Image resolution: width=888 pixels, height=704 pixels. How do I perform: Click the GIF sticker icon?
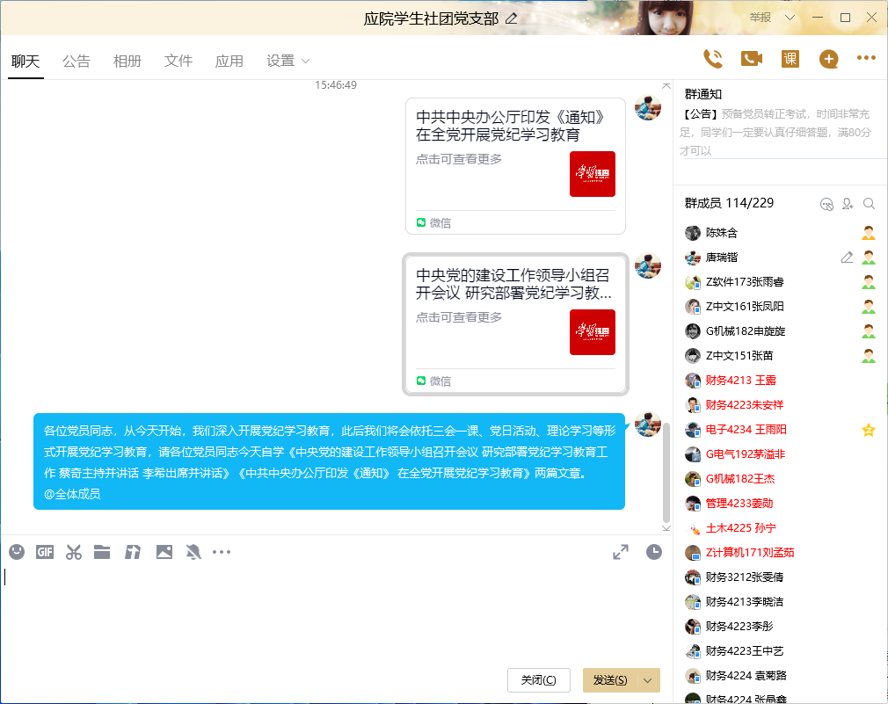point(45,552)
